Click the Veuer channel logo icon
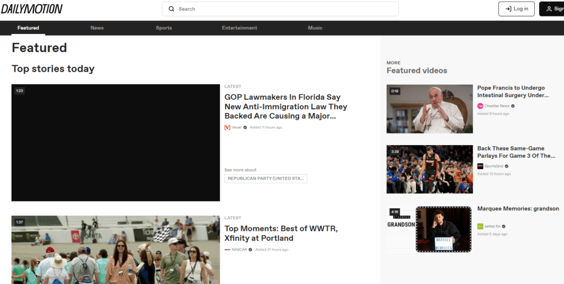Image resolution: width=564 pixels, height=284 pixels. (x=227, y=127)
